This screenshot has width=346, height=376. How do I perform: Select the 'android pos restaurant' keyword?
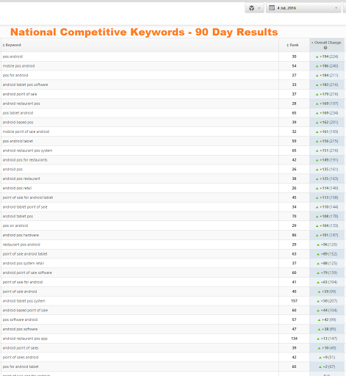coord(21,178)
